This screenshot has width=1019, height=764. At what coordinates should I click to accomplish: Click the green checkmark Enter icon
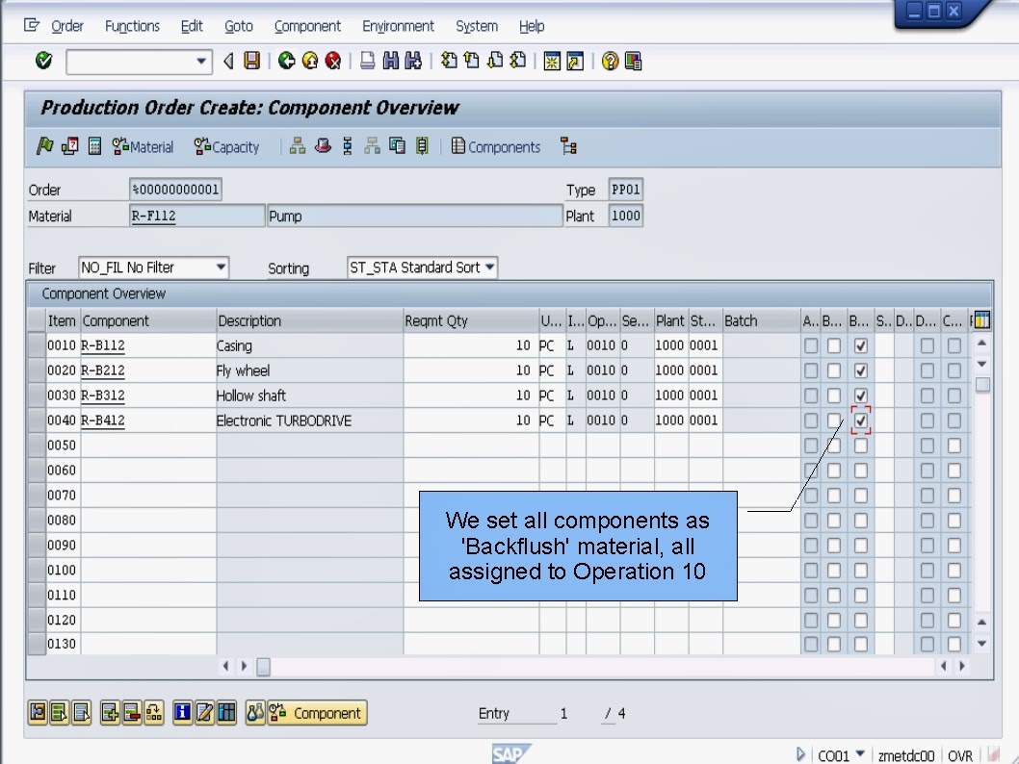tap(42, 60)
